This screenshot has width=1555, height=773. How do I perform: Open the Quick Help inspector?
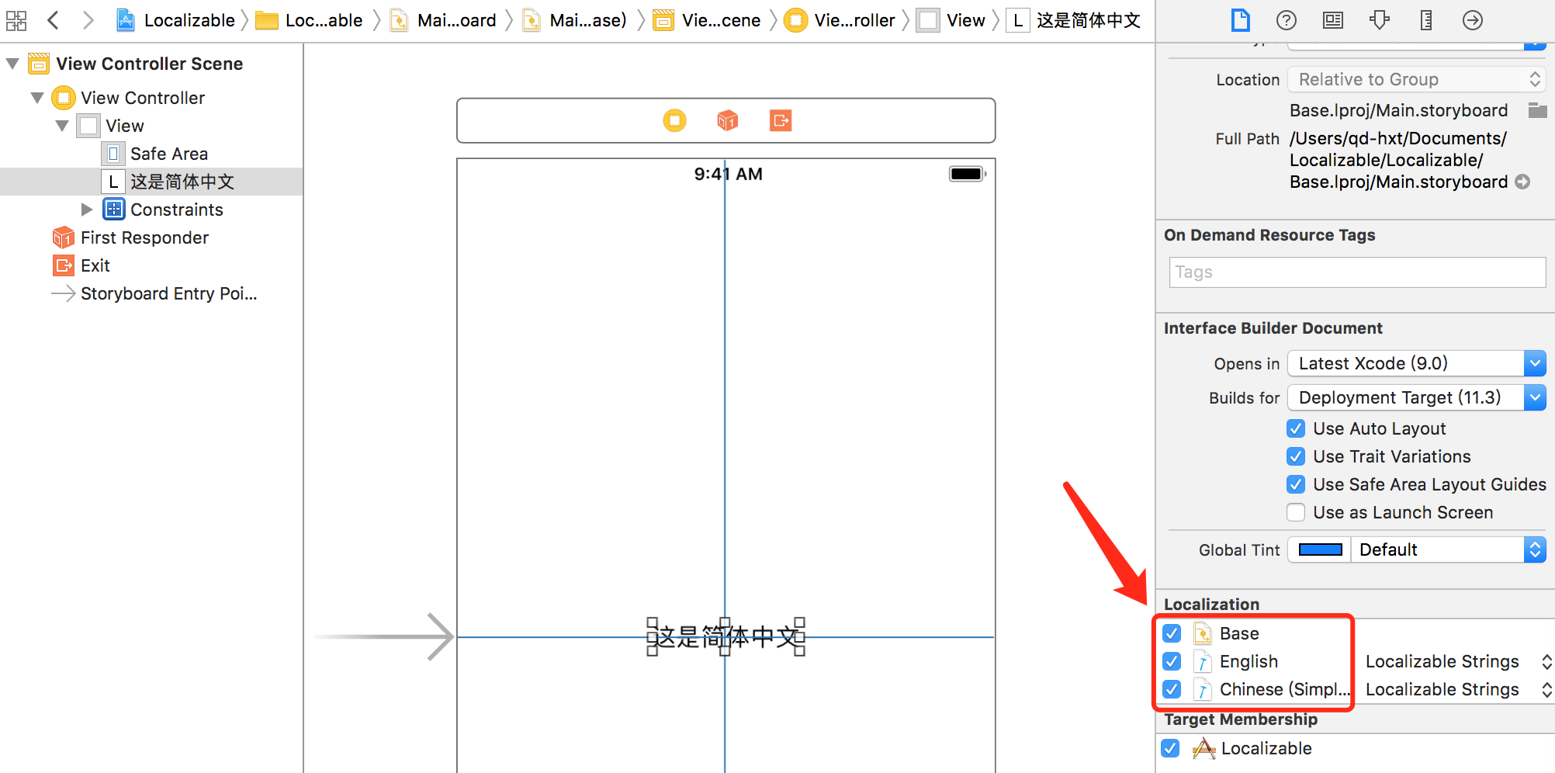tap(1286, 20)
